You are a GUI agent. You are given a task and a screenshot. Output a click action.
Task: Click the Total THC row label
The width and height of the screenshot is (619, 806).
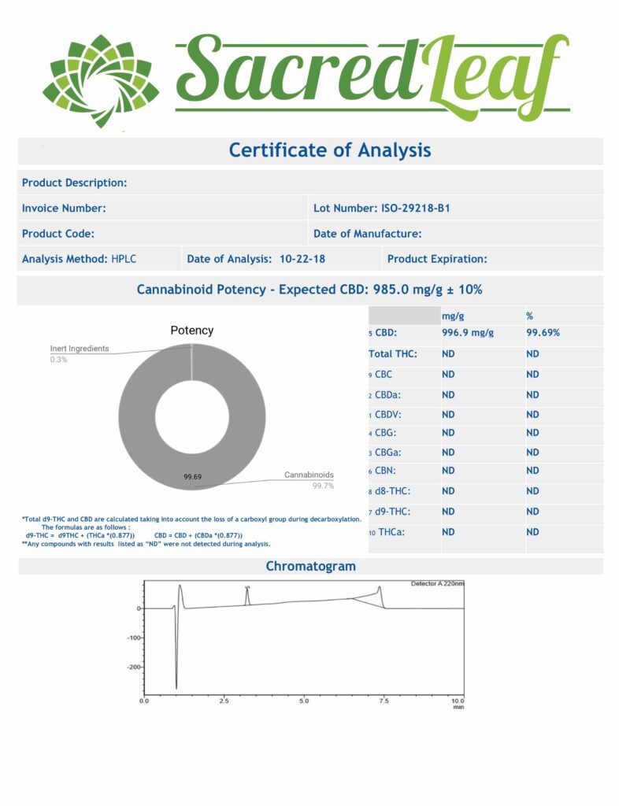pos(392,354)
